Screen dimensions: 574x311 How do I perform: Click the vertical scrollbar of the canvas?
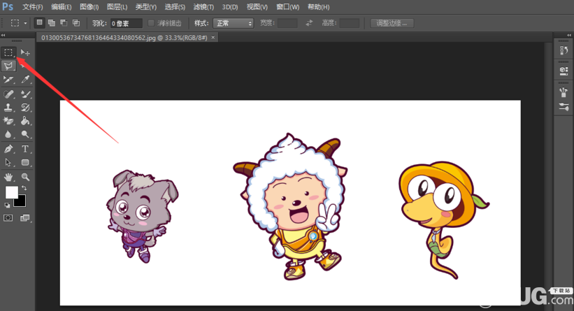click(x=547, y=175)
